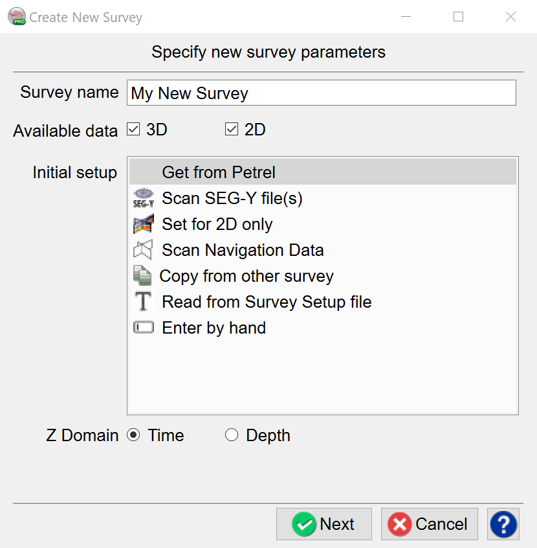Select Scan SEG-Y file(s) list entry
This screenshot has width=537, height=548.
[x=232, y=198]
